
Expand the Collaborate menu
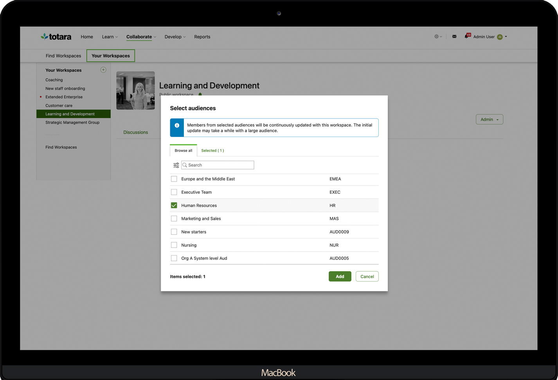(139, 36)
